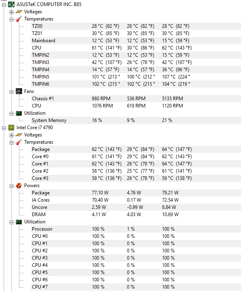Click the CPU Temperatures thermometer icon
The image size is (241, 291).
point(19,142)
